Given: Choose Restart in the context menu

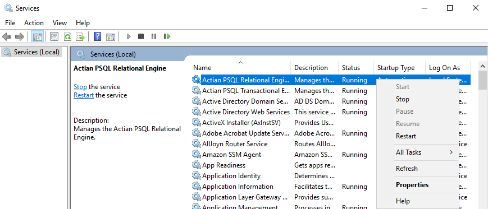Looking at the screenshot, I should coord(418,136).
